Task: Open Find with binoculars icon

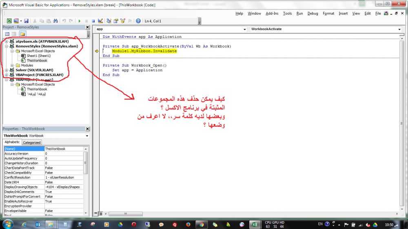Action: coord(55,21)
